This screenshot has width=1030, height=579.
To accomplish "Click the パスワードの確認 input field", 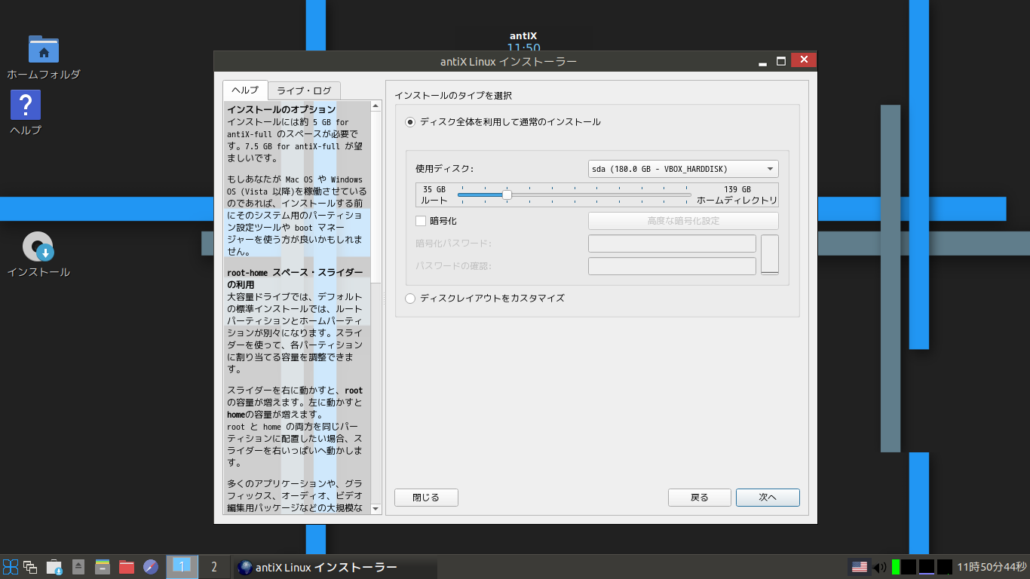I will 672,266.
